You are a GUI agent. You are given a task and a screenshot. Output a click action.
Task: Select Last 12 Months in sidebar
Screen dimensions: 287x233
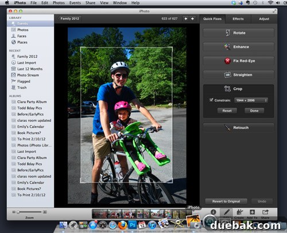click(x=30, y=69)
